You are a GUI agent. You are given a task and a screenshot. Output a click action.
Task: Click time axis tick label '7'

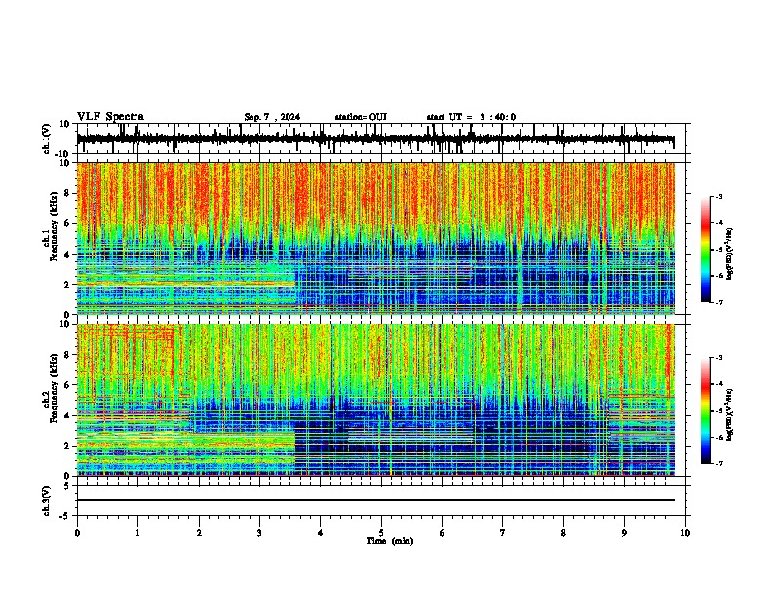503,533
